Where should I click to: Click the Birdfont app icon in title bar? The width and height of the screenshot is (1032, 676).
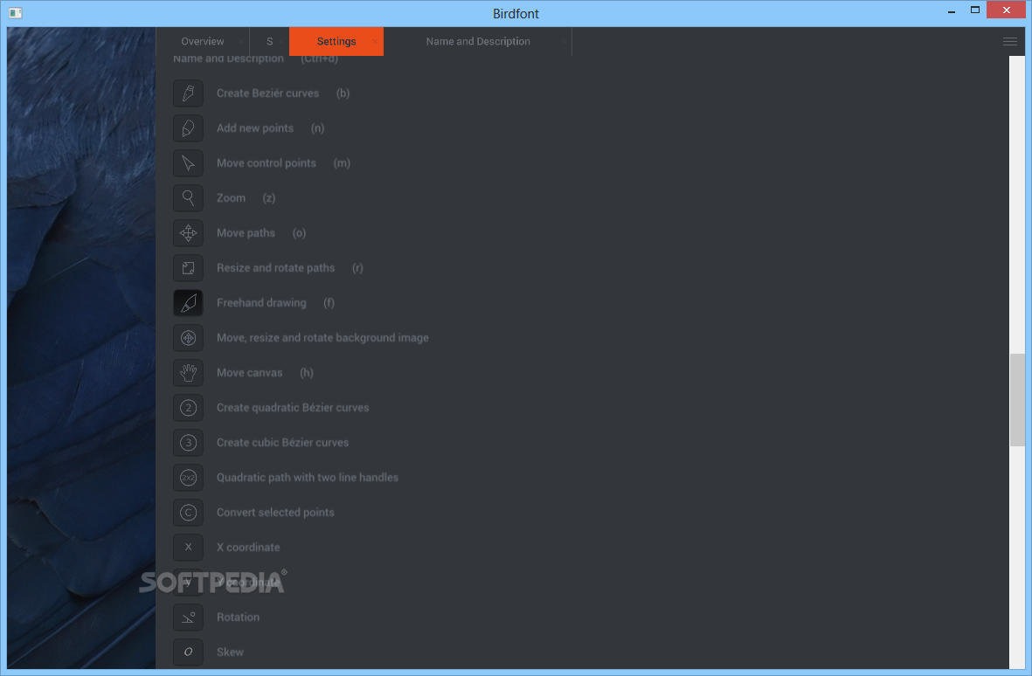16,12
